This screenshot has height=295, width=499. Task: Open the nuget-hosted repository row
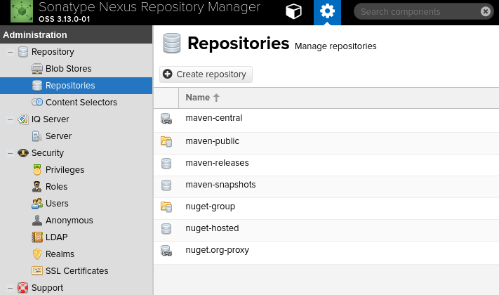pyautogui.click(x=326, y=230)
